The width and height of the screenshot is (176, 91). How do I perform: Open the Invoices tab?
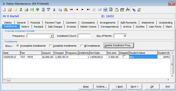[71, 27]
